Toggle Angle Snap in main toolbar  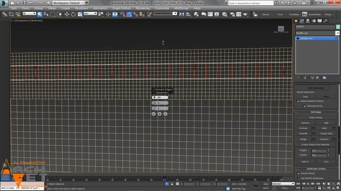(x=129, y=14)
